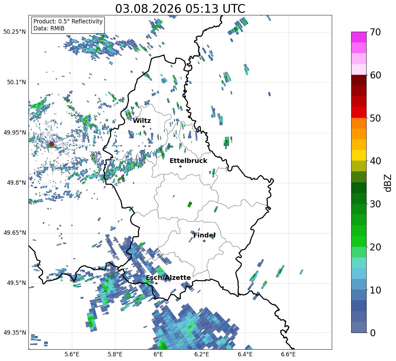Click the dBZ colorbar axis label

pyautogui.click(x=388, y=183)
